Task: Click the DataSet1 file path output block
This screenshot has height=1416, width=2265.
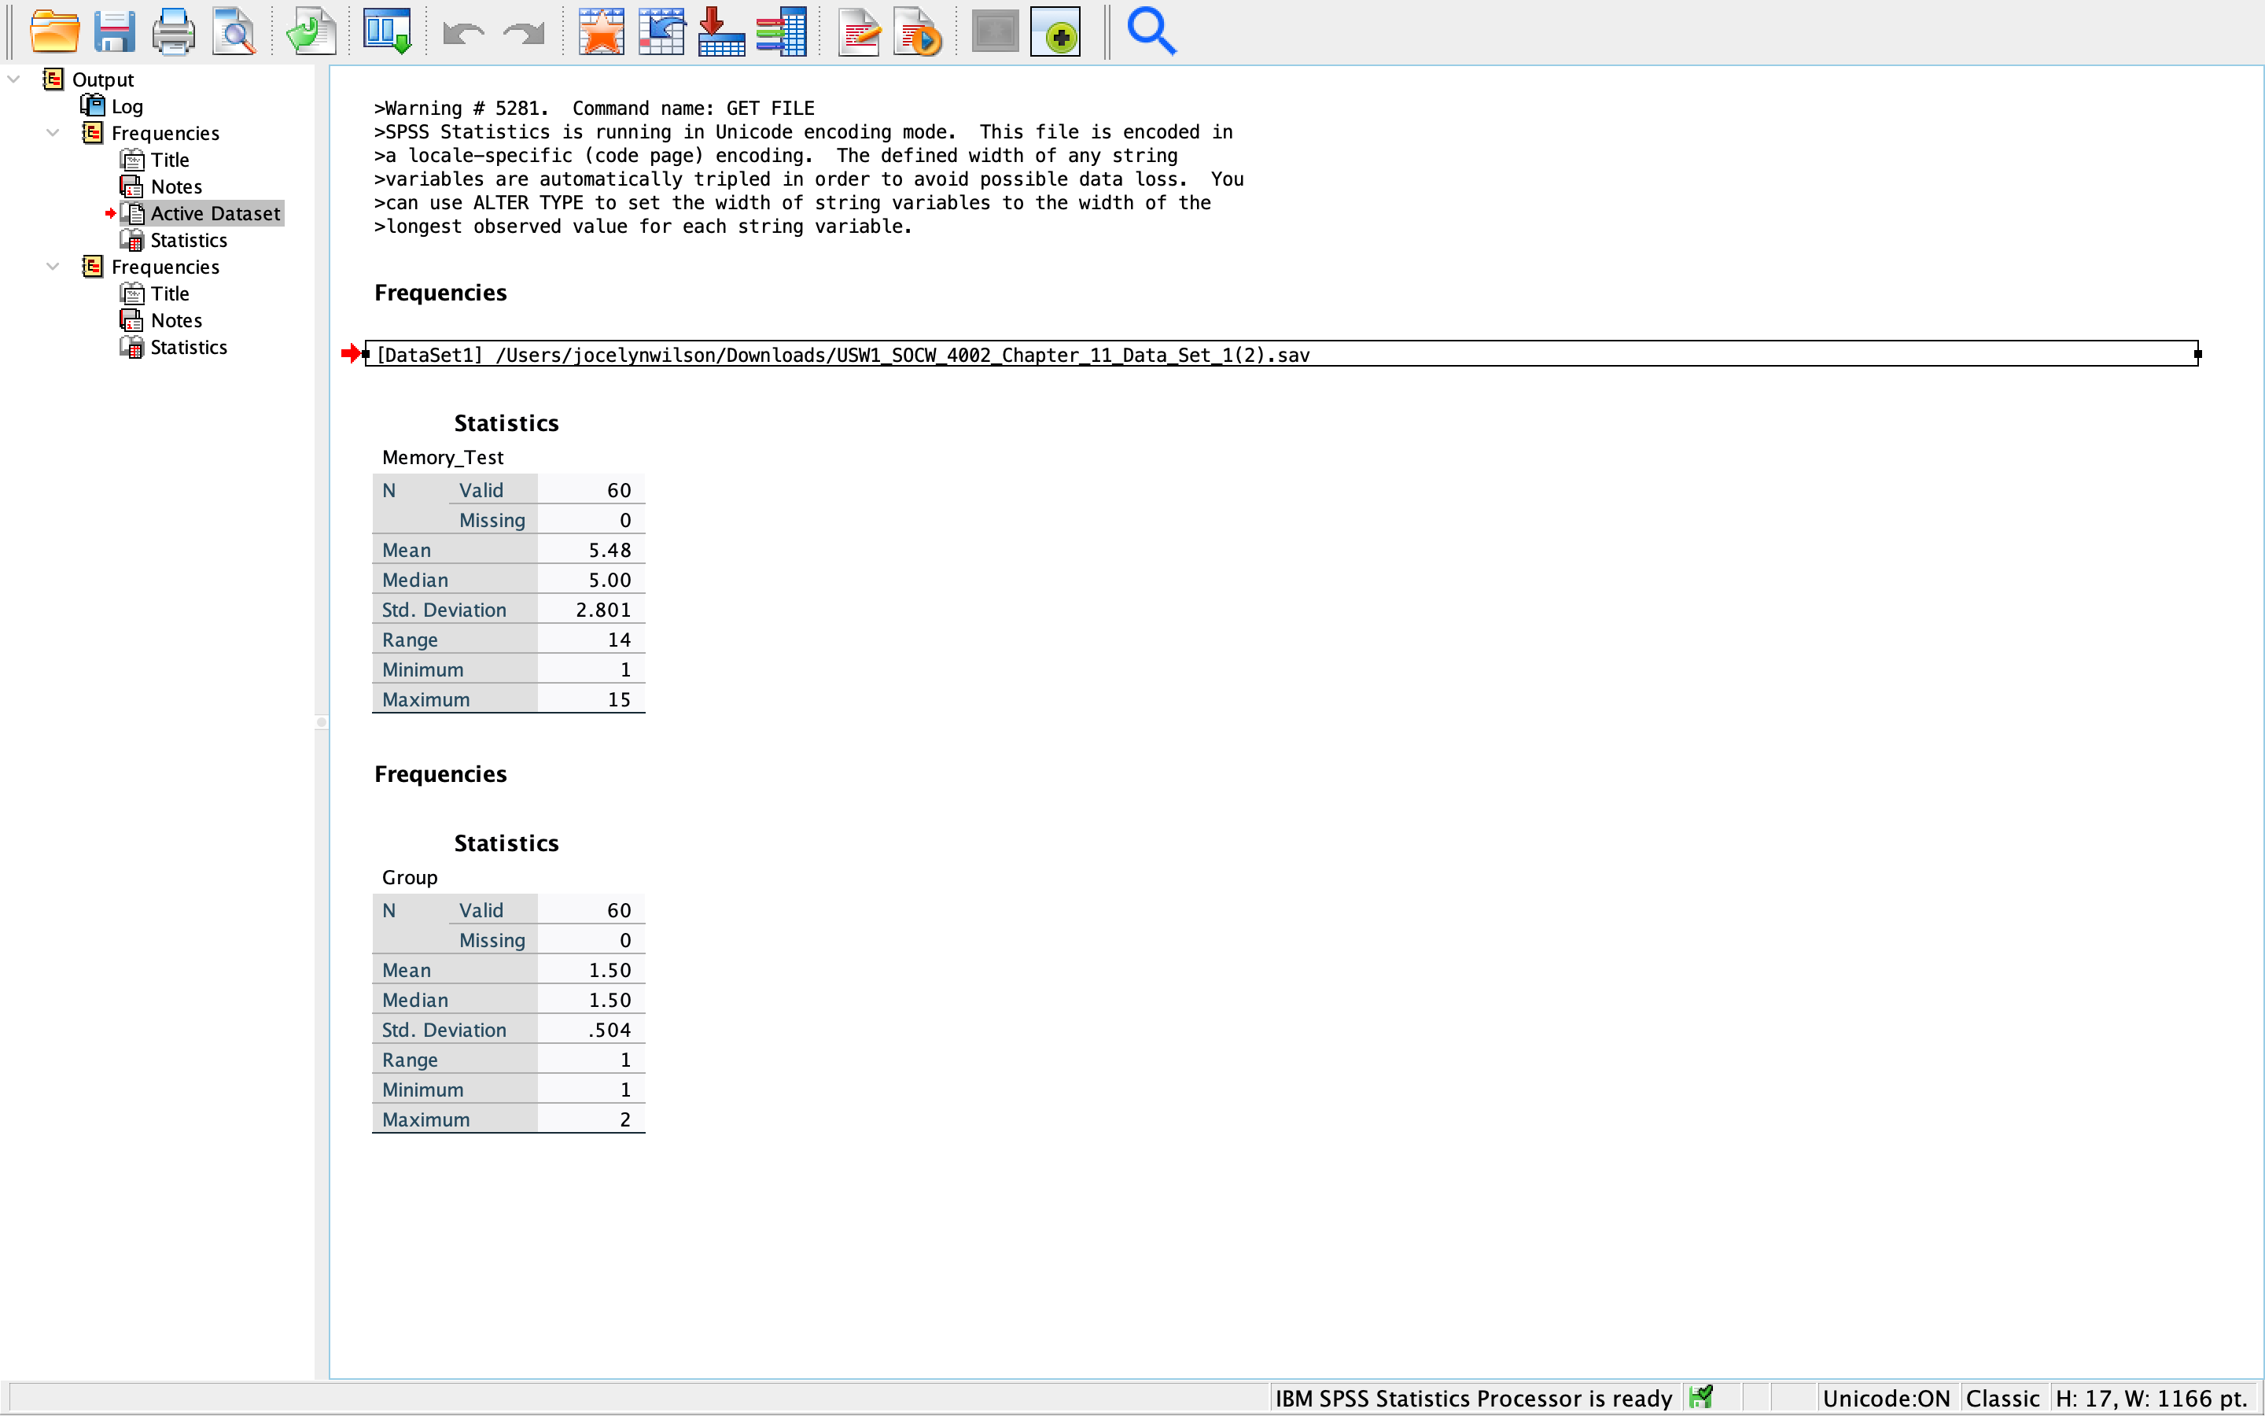Action: tap(842, 354)
